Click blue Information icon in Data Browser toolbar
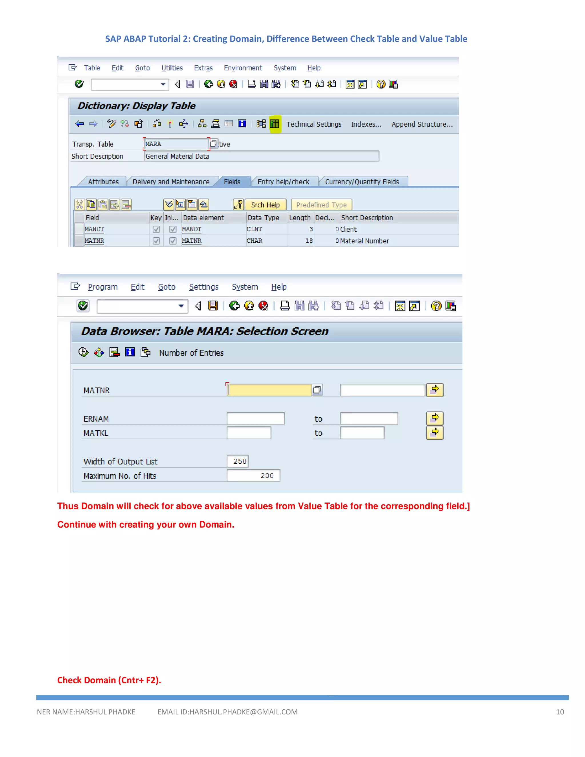Screen dimensions: 585x757 130,353
